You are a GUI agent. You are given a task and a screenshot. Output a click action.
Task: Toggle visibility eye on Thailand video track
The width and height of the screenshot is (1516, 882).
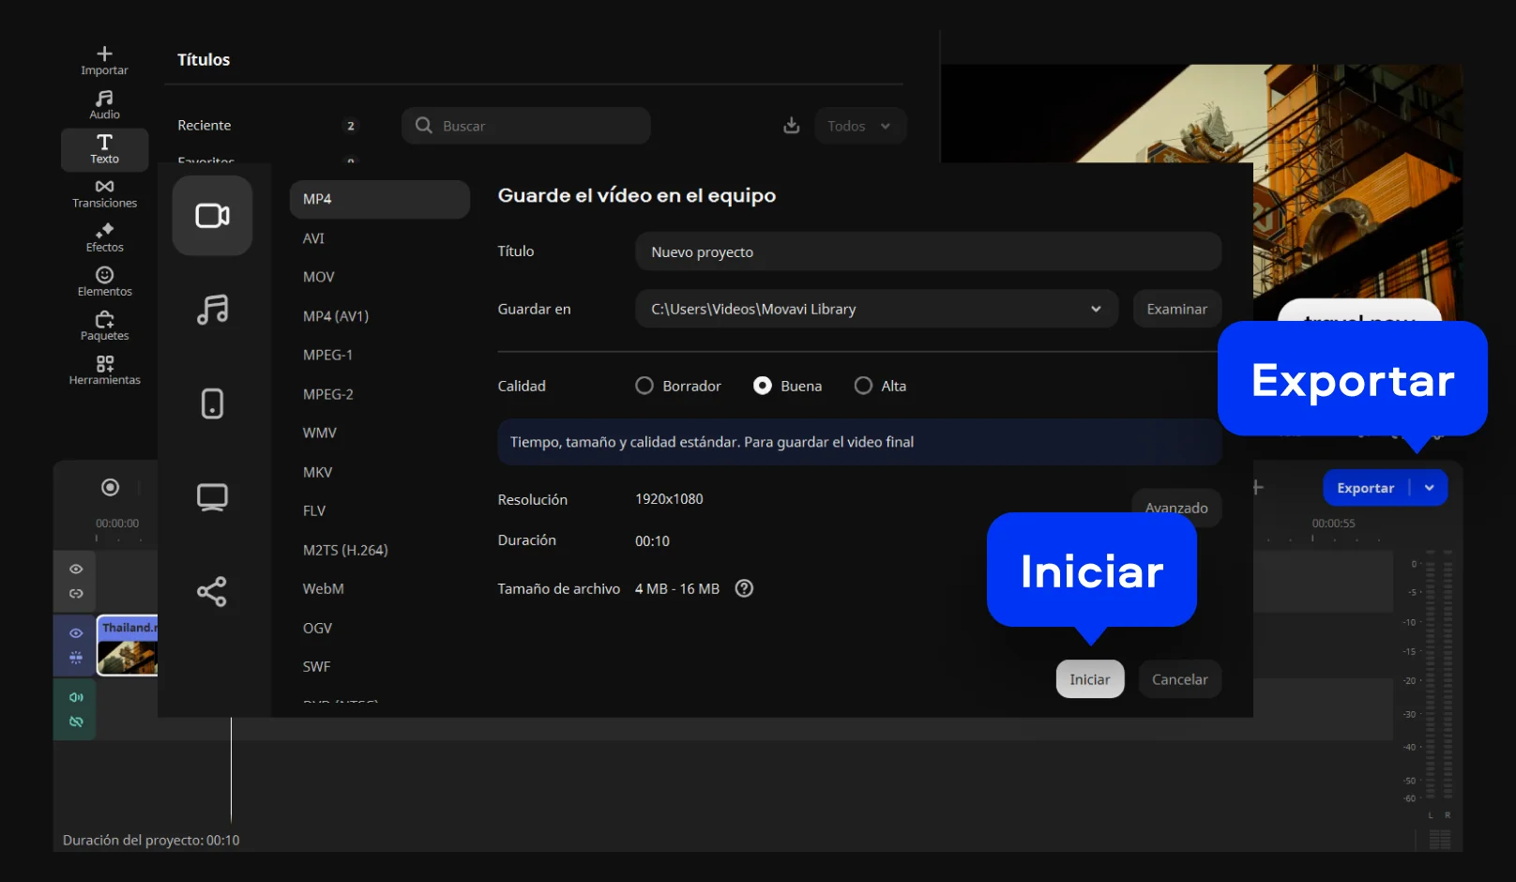76,633
